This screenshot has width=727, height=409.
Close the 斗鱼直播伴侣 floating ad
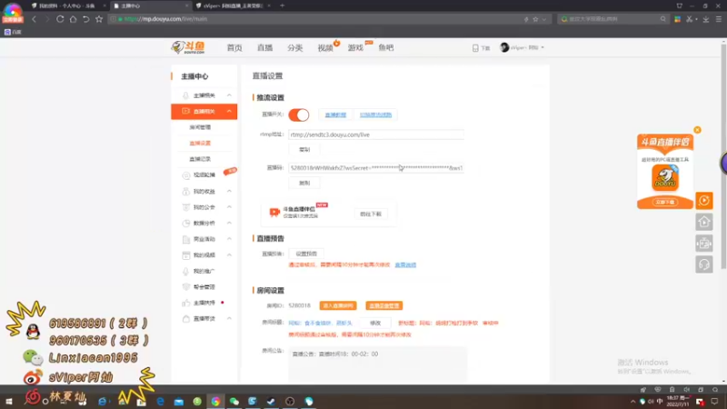coord(697,130)
